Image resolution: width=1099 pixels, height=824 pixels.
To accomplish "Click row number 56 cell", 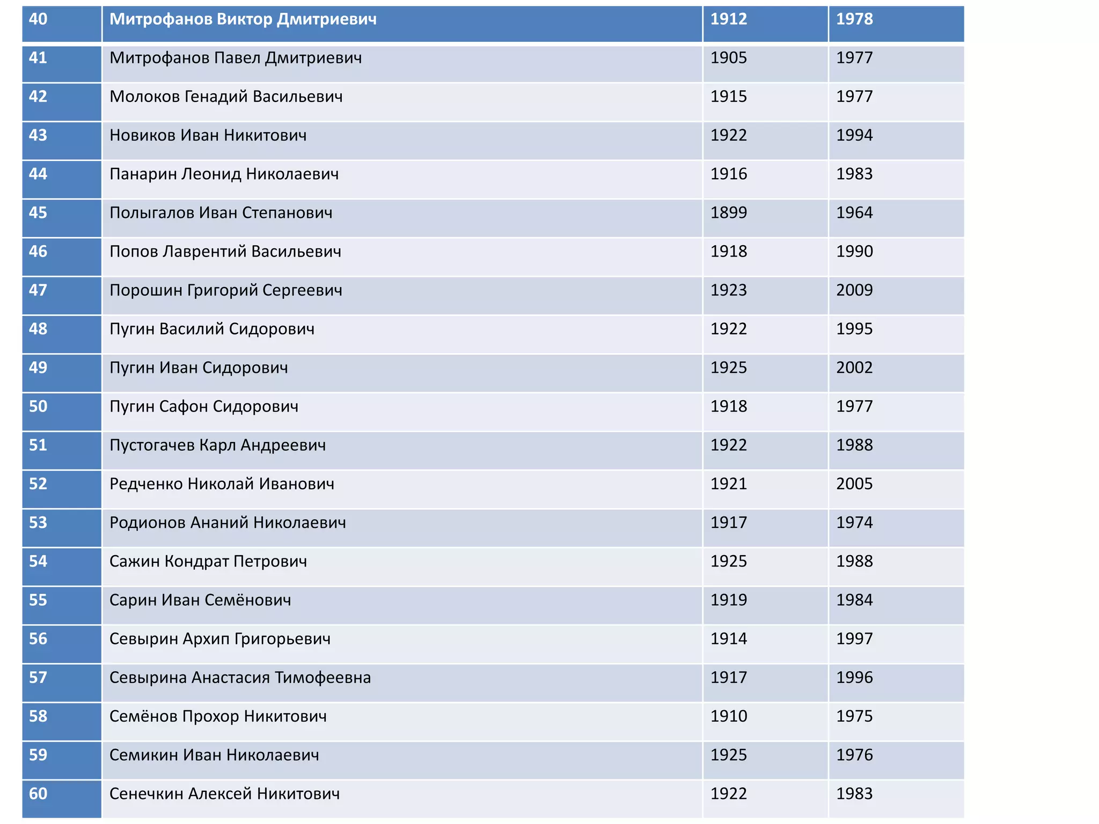I will pyautogui.click(x=39, y=639).
